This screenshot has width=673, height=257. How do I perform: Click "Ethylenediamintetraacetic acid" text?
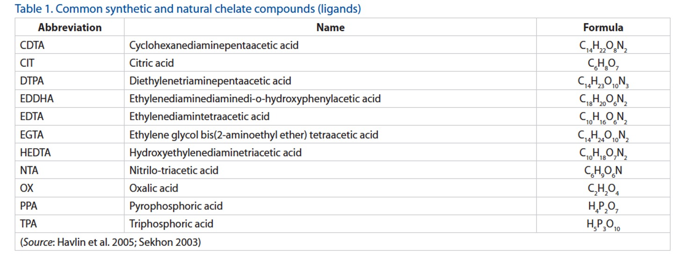199,116
